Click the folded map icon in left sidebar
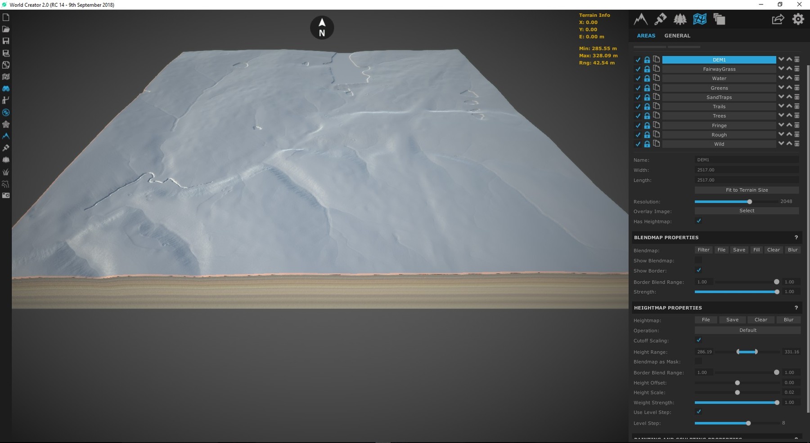 pos(6,77)
